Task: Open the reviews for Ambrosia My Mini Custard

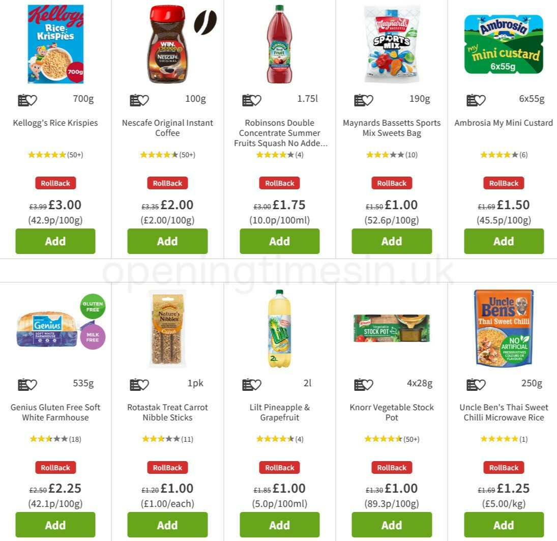Action: (504, 154)
